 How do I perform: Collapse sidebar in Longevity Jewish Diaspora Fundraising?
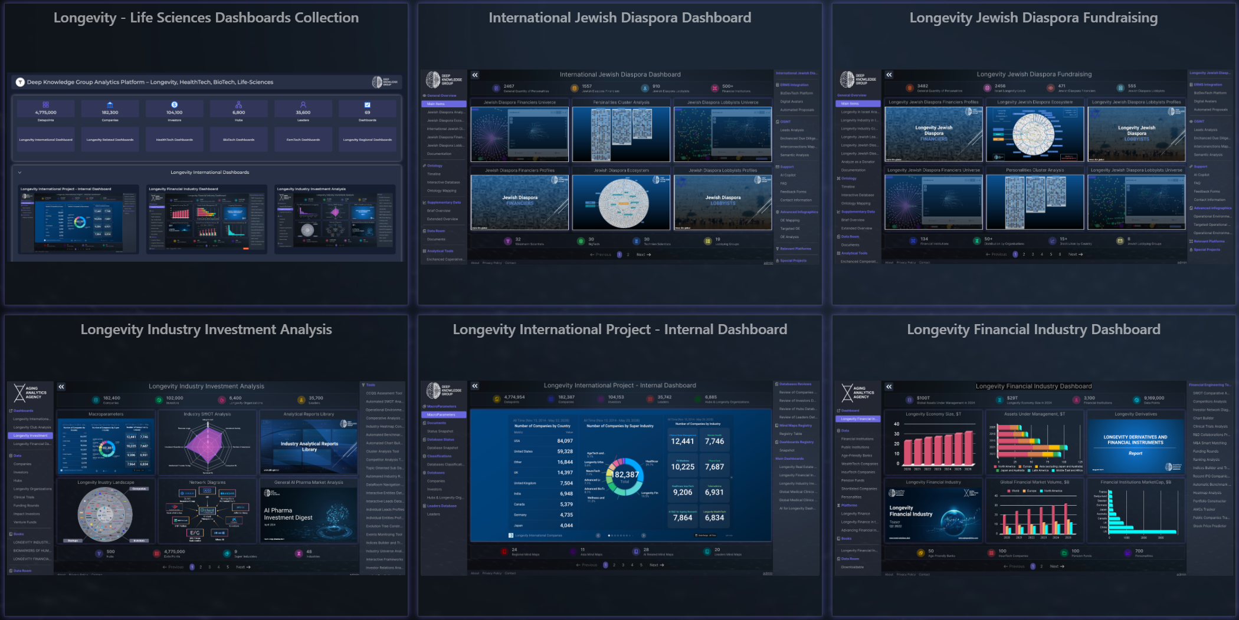tap(889, 75)
